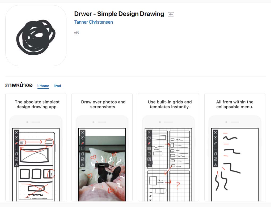The image size is (271, 207).
Task: Click the X close icon in first screenshot
Action: point(16,132)
